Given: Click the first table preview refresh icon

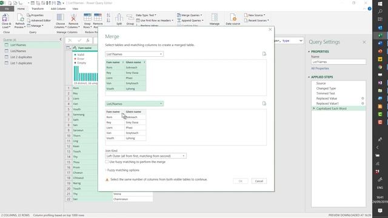Looking at the screenshot, I should (264, 54).
